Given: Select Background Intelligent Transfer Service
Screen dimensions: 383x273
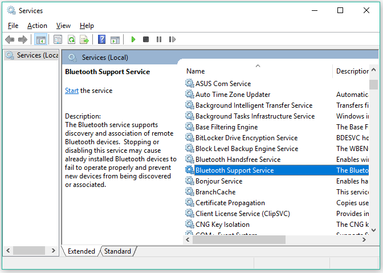Looking at the screenshot, I should 276,105.
